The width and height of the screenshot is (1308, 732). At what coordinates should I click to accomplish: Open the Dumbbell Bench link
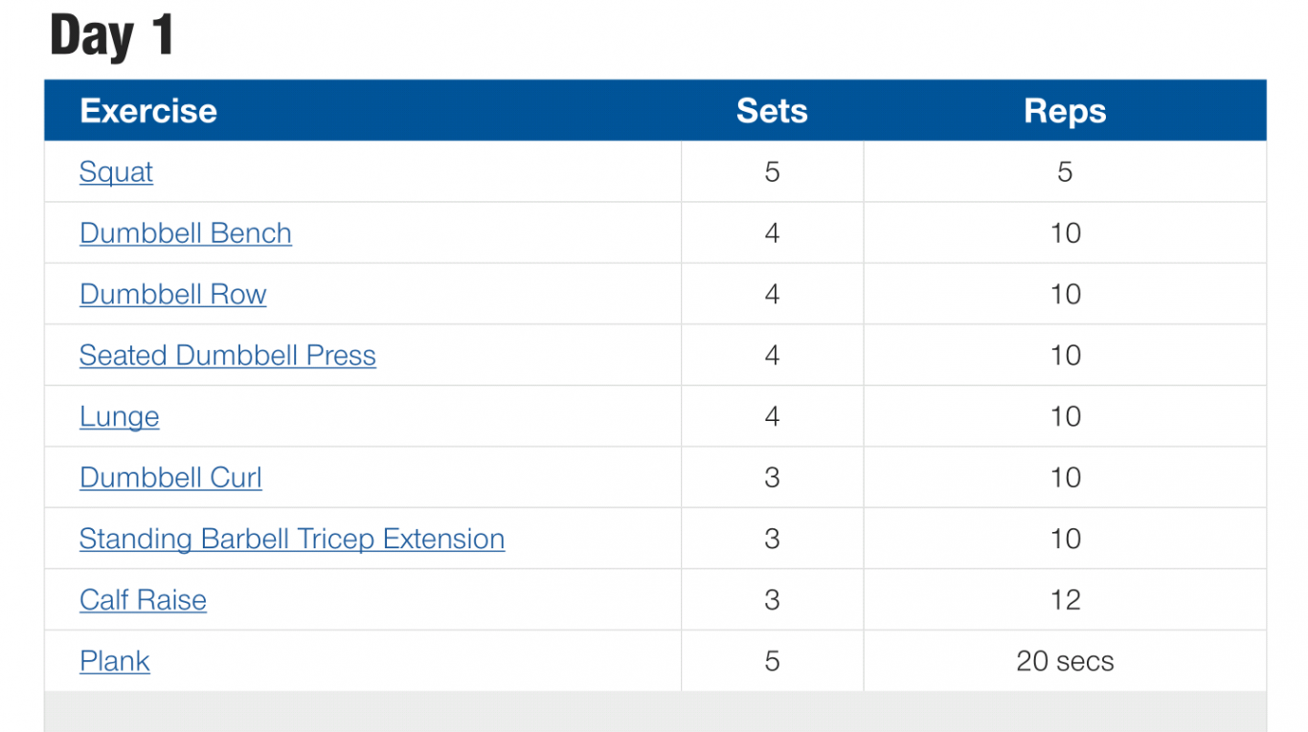click(x=186, y=233)
